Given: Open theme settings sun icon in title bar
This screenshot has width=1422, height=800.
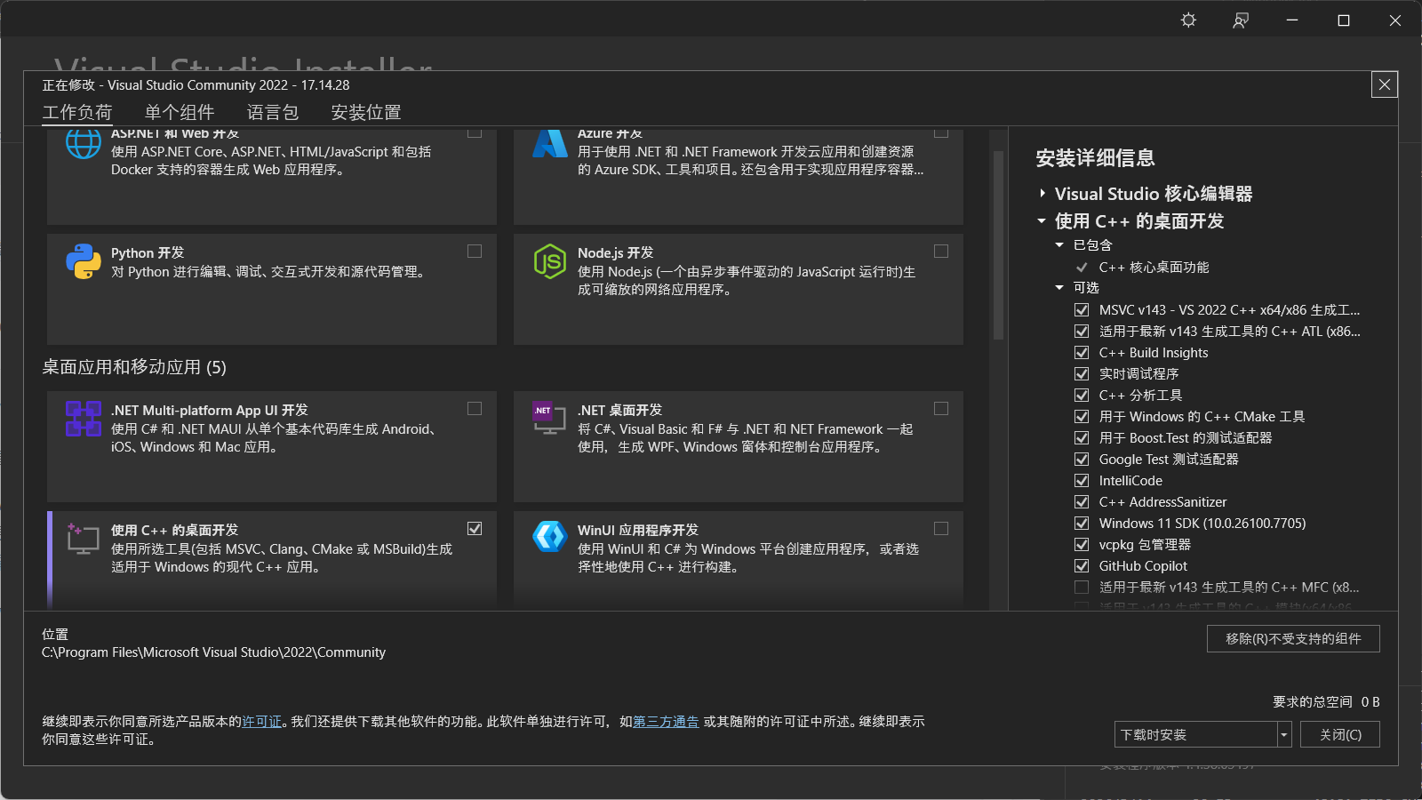Looking at the screenshot, I should point(1188,20).
